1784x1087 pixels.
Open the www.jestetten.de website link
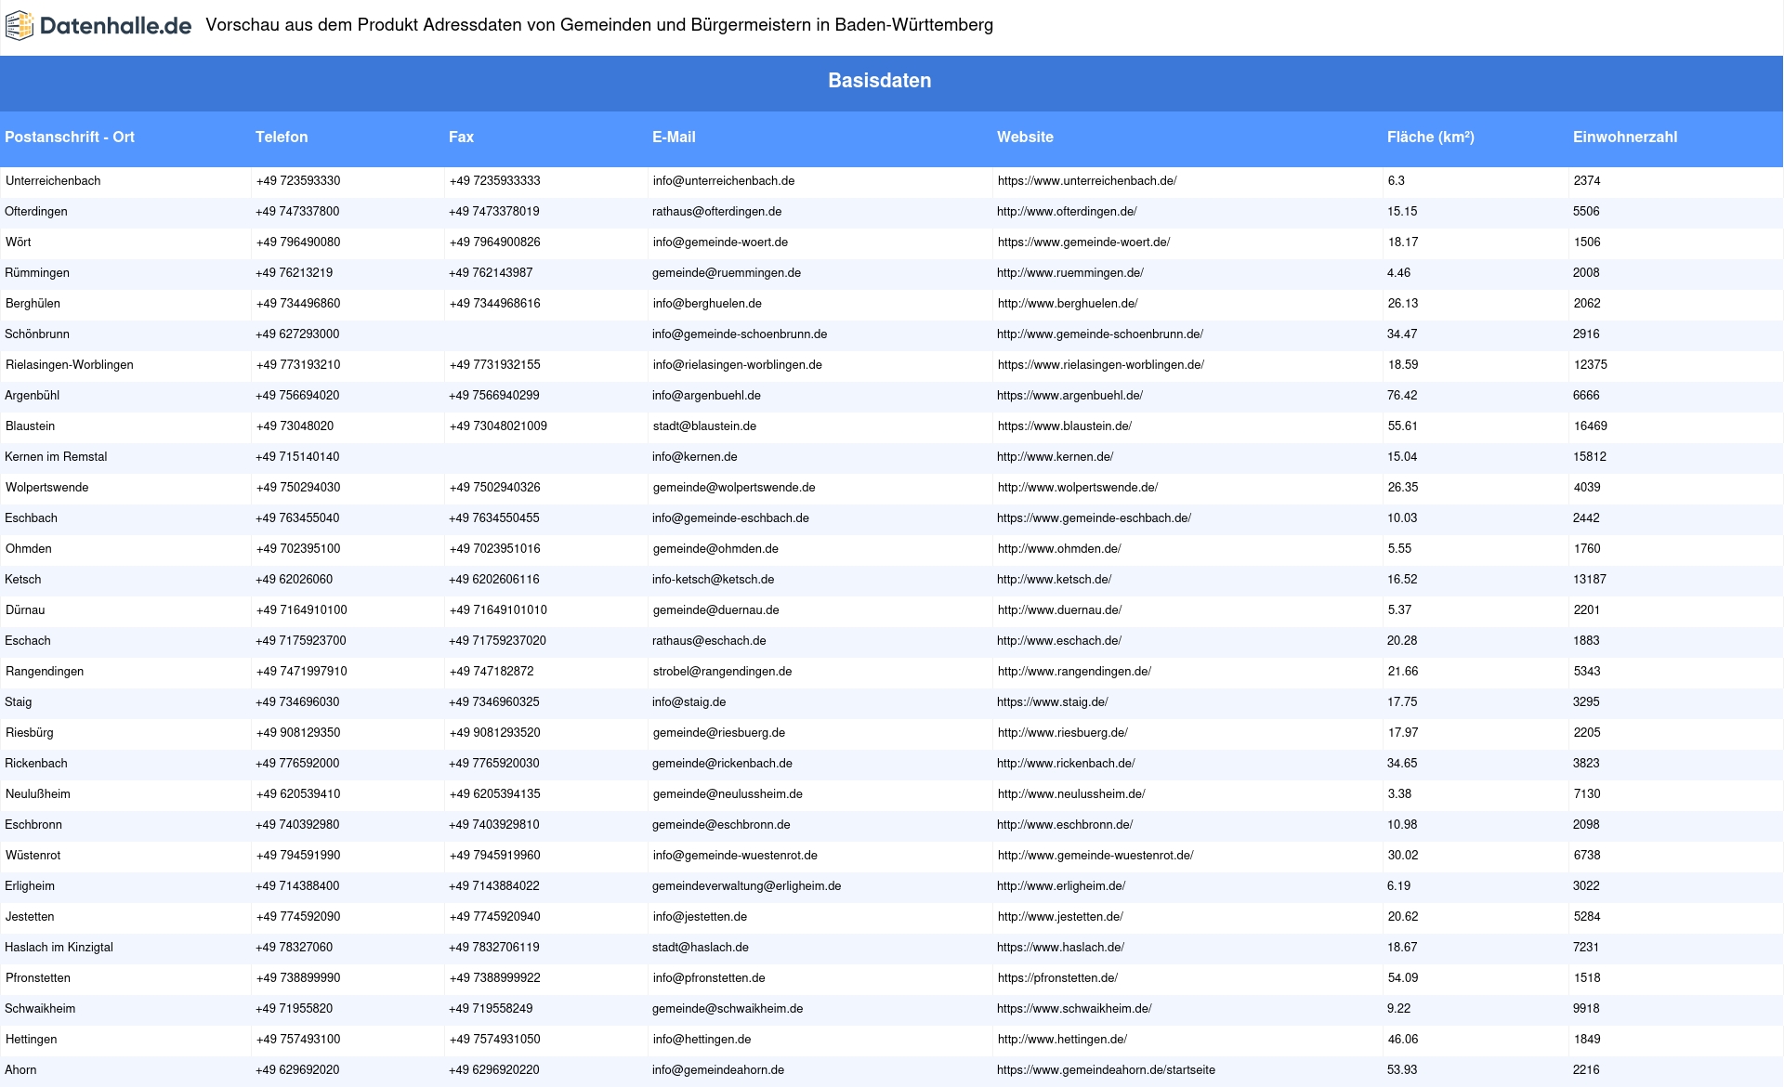[1060, 917]
